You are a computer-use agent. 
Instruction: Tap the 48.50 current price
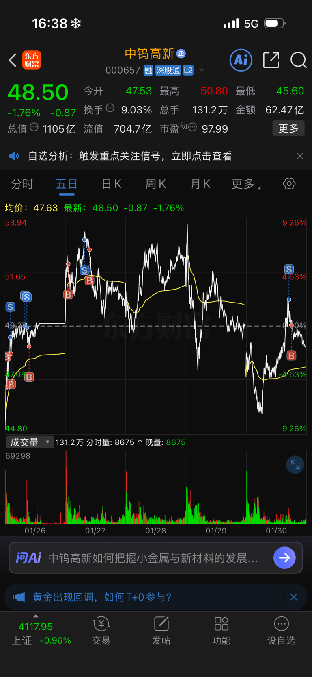[x=38, y=92]
